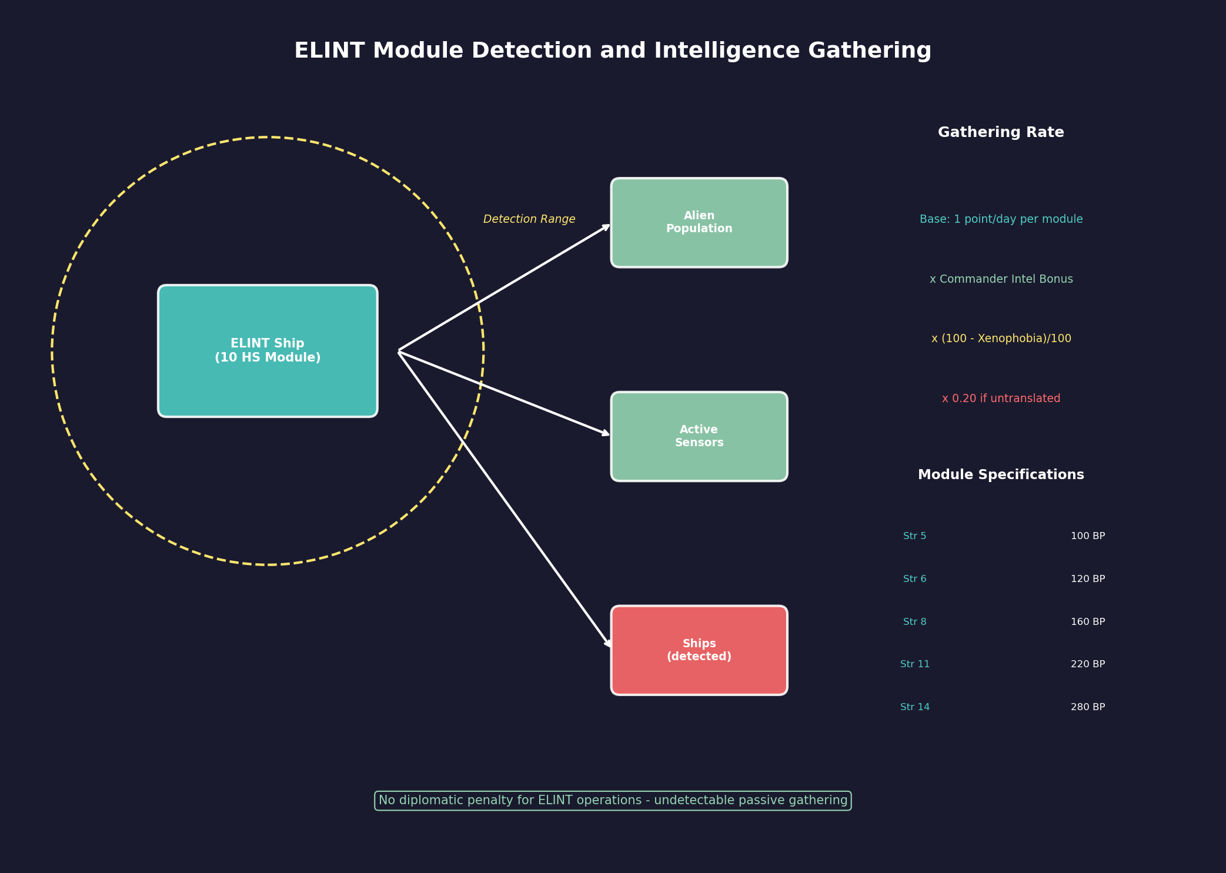This screenshot has height=873, width=1226.
Task: Toggle the 'x 0.20 if untranslated' modifier
Action: click(x=1001, y=398)
